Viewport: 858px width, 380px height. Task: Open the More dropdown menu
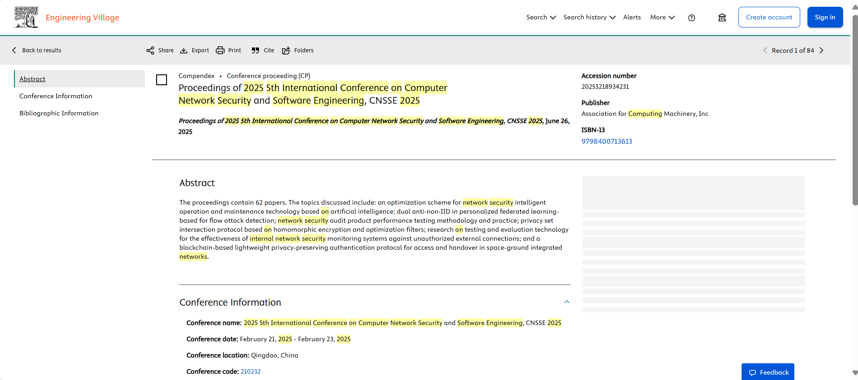point(662,17)
